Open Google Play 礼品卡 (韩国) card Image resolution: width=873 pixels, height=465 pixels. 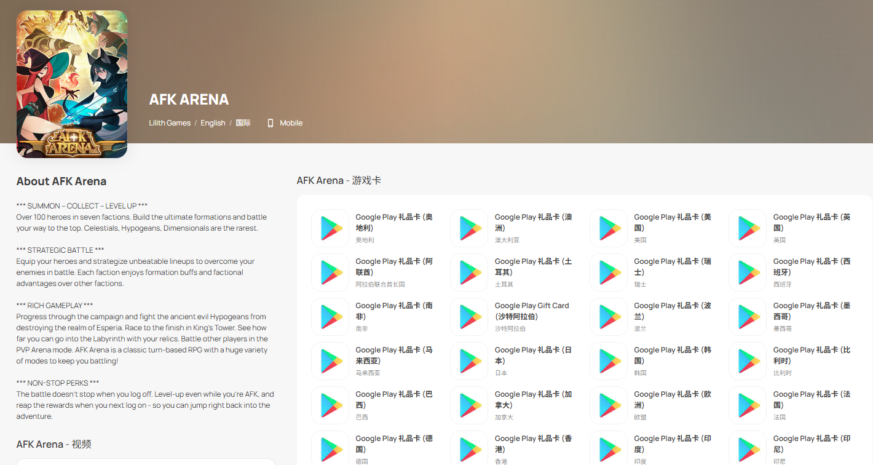(673, 355)
